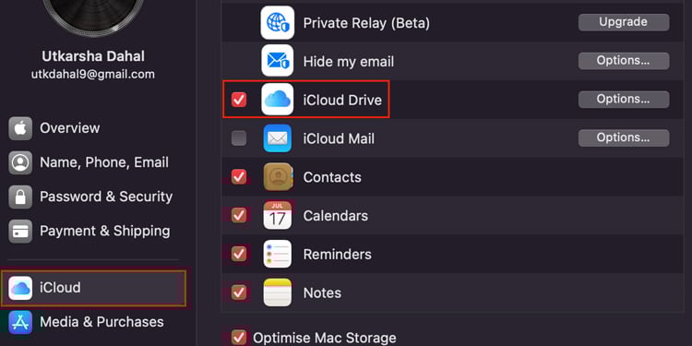Disable the Reminders checkbox
692x346 pixels.
[239, 254]
